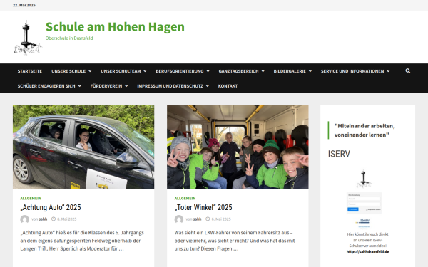Expand the Unser Schulteam submenu chevron

click(145, 71)
